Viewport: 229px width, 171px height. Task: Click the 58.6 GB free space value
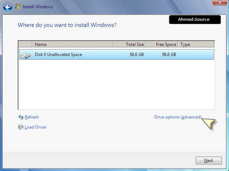169,55
